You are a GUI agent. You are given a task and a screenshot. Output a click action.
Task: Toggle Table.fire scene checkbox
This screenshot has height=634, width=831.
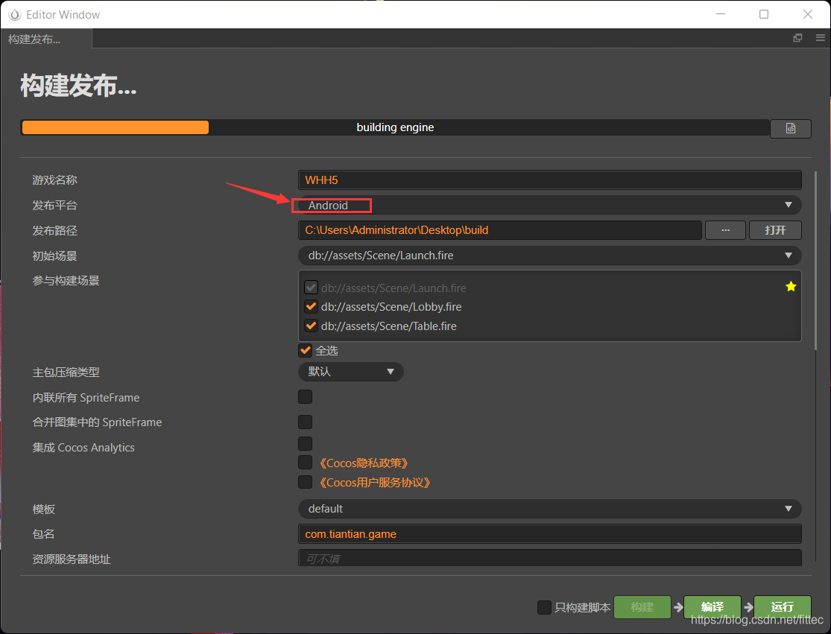point(311,326)
